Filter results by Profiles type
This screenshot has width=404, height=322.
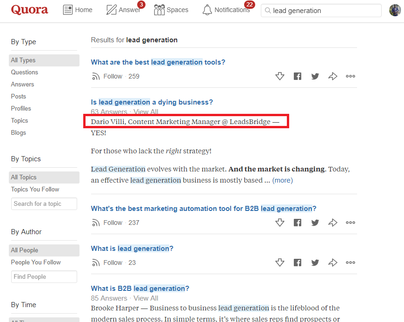pos(21,108)
